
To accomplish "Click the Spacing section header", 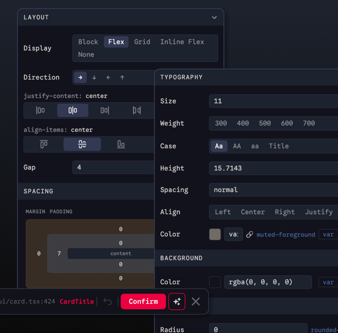I will [86, 191].
